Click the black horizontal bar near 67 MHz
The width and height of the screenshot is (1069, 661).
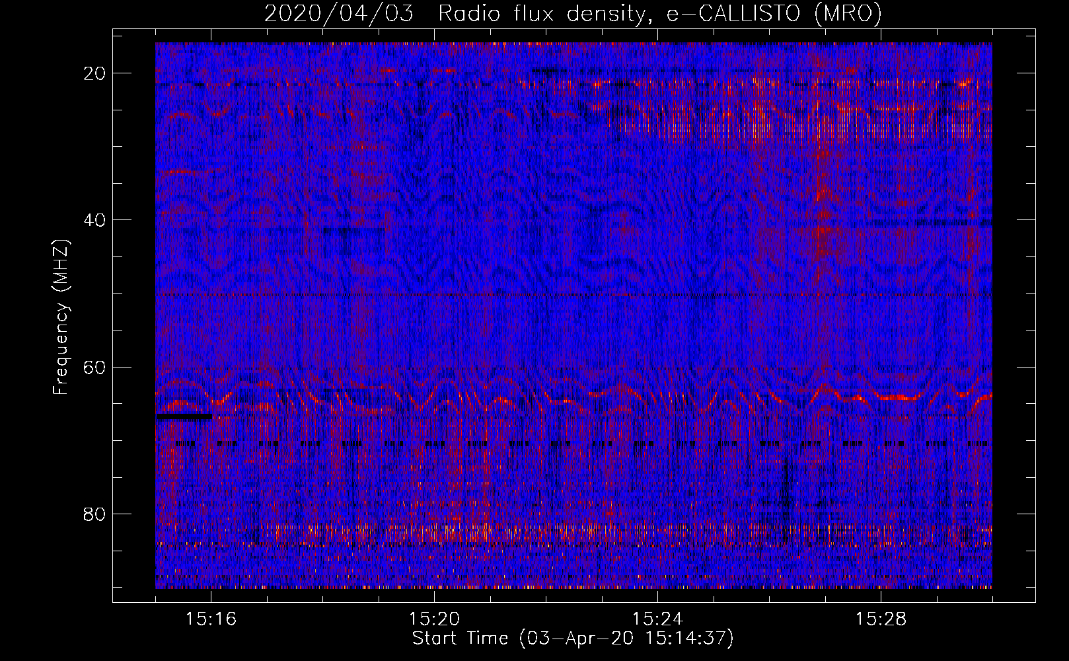pos(184,416)
